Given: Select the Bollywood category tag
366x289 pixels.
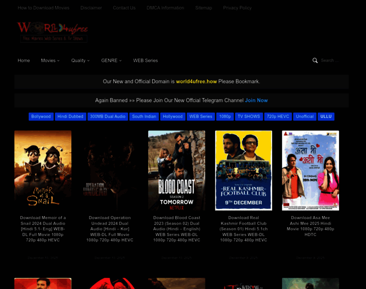Looking at the screenshot, I should pos(41,117).
